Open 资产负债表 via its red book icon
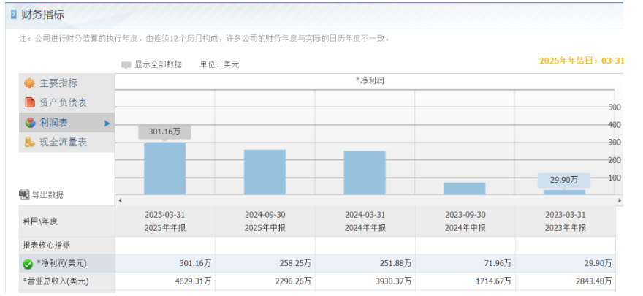 click(x=30, y=103)
